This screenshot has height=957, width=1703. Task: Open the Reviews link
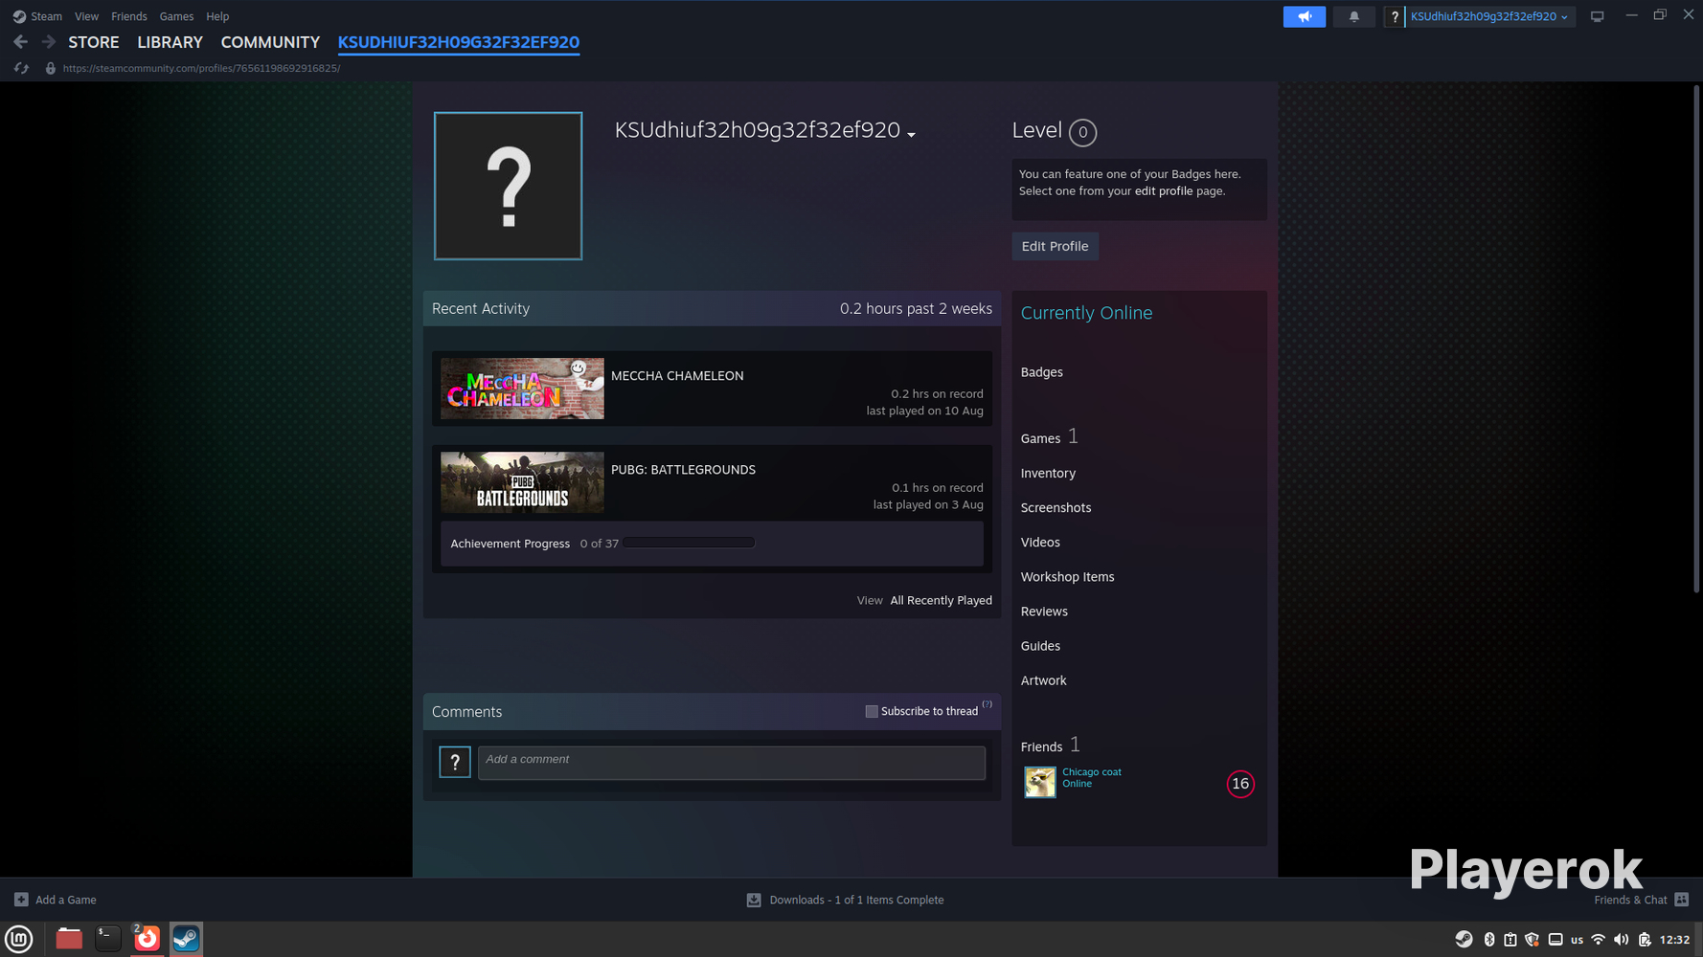tap(1044, 612)
